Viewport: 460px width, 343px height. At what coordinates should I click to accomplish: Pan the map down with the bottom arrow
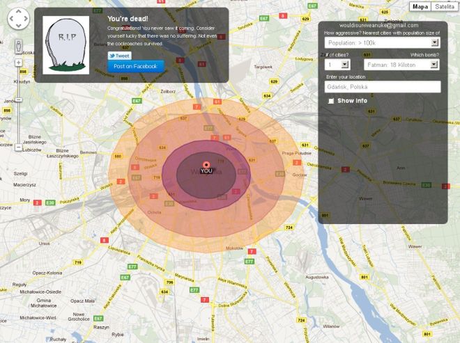(x=19, y=26)
